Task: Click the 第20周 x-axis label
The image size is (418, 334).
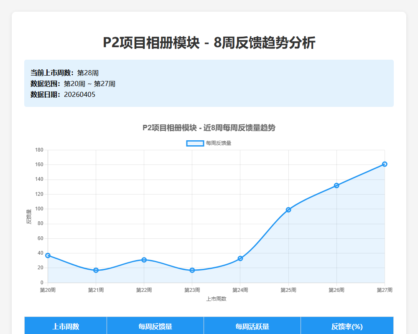Action: 48,290
